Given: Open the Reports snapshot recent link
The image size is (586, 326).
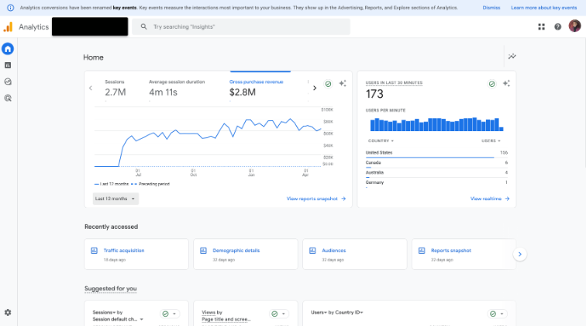Looking at the screenshot, I should (x=450, y=251).
